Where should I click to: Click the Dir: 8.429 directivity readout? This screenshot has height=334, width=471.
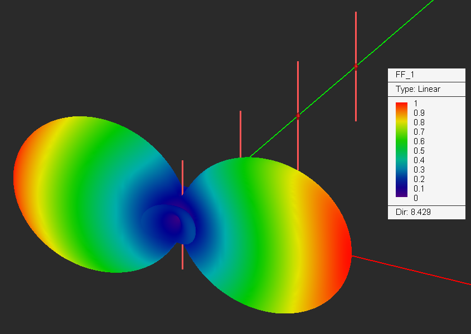point(414,212)
